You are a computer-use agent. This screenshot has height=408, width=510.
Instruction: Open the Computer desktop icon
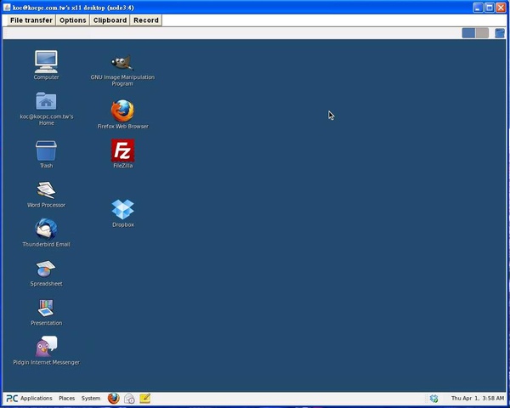tap(46, 61)
